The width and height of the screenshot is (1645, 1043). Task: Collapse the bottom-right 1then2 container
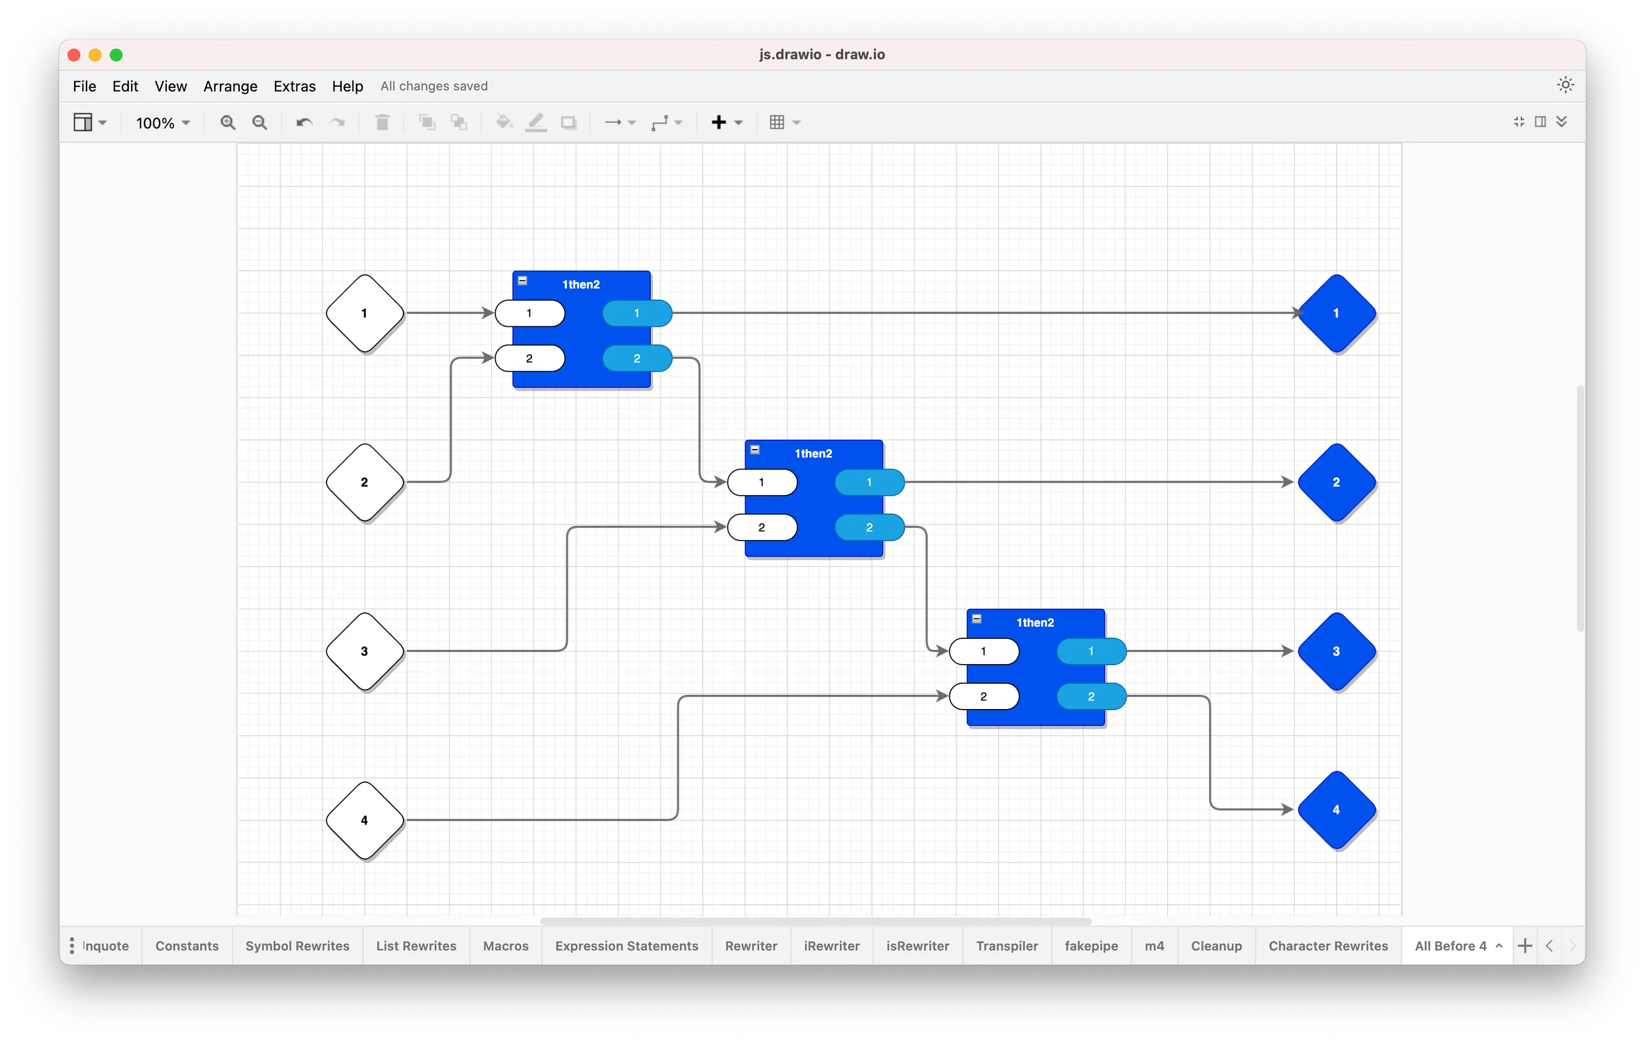click(977, 619)
